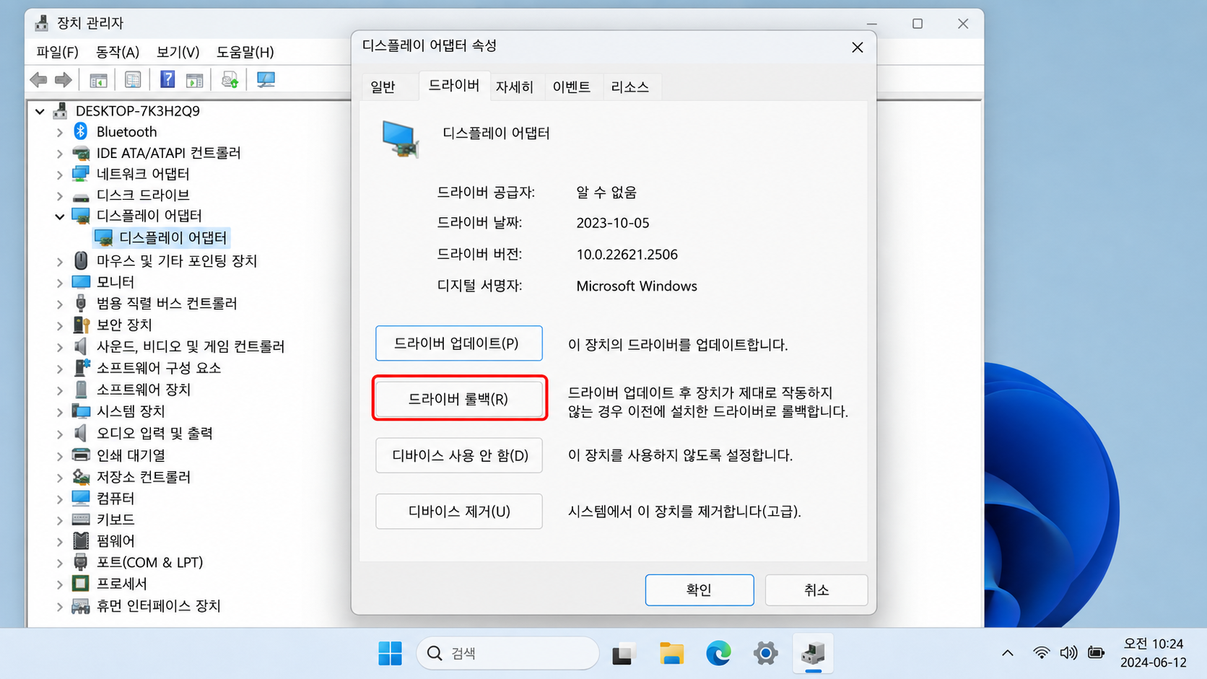Click the show/hide console tree icon
1207x679 pixels.
coord(98,79)
